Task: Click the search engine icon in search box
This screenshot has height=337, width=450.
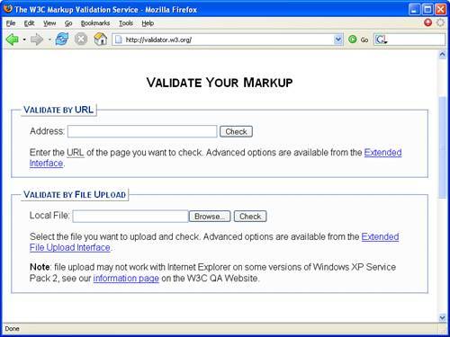Action: point(381,40)
